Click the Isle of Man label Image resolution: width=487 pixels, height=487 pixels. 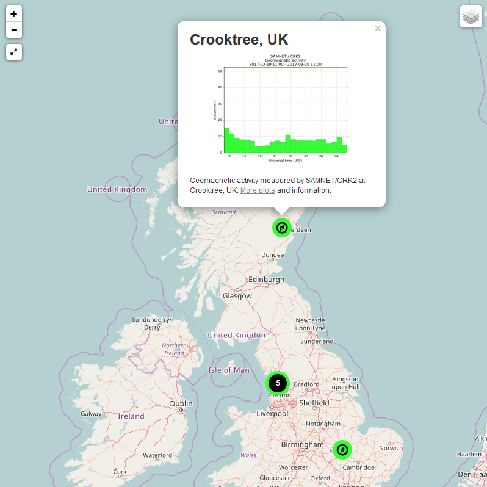(x=229, y=370)
